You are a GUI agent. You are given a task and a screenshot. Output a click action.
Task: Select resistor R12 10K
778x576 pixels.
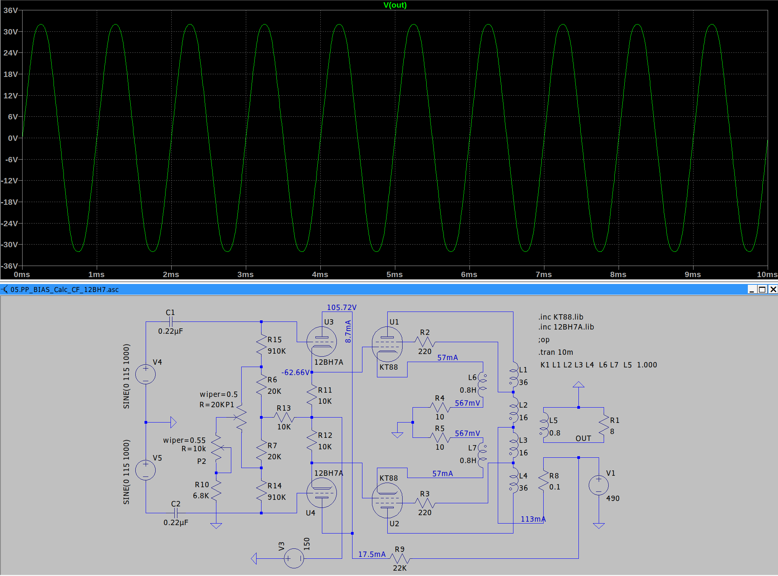point(312,441)
